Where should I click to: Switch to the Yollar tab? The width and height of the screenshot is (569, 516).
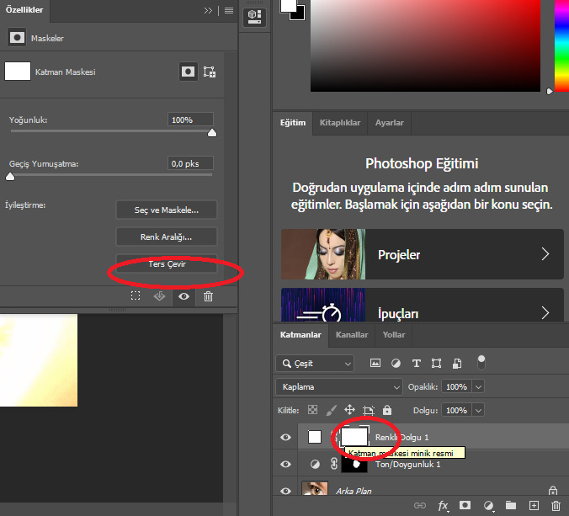click(x=394, y=334)
